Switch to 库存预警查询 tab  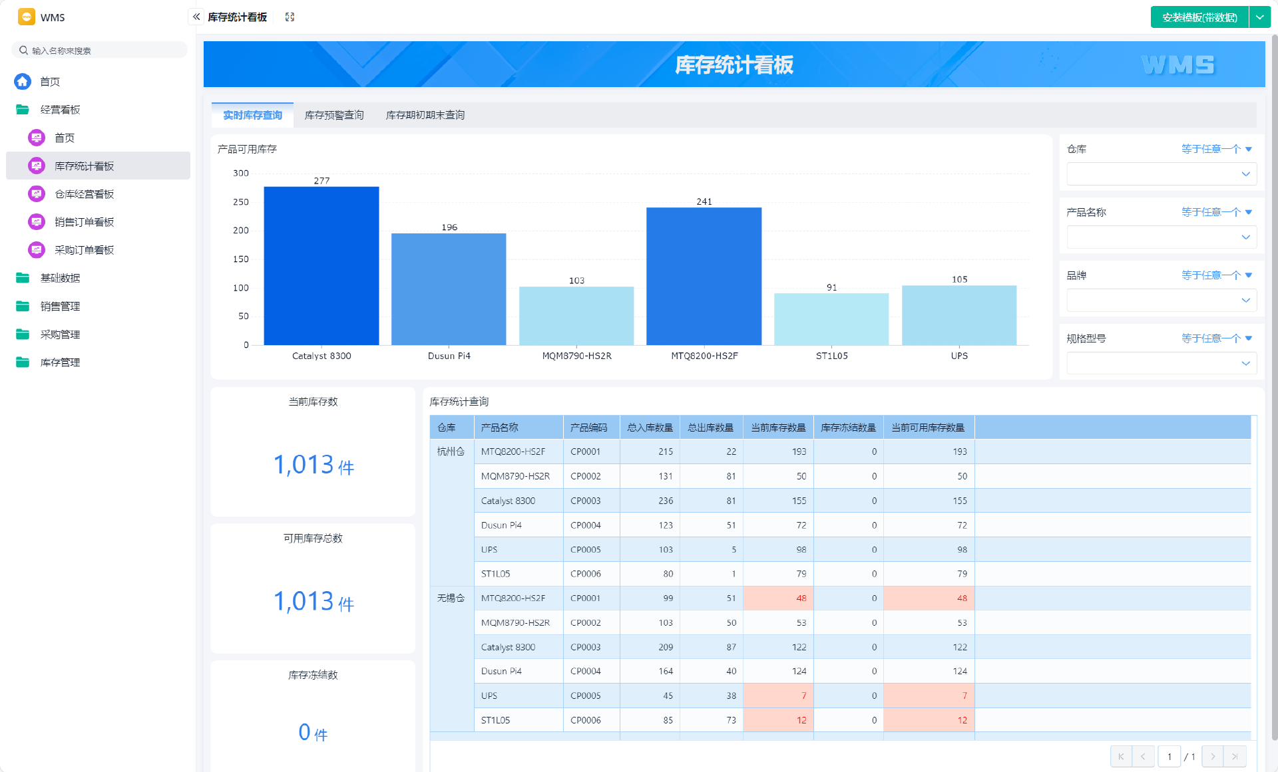(334, 115)
